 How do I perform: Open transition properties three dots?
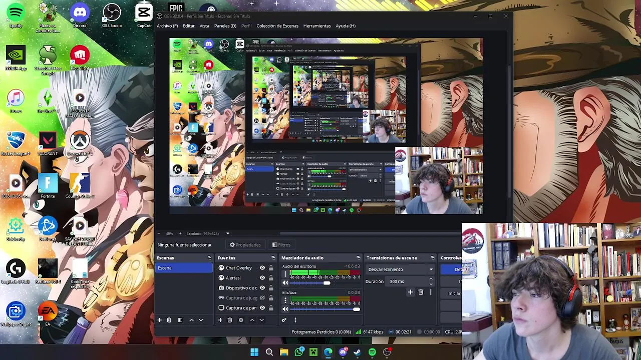[430, 292]
